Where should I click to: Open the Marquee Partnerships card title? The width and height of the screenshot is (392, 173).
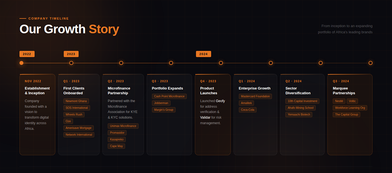click(344, 91)
